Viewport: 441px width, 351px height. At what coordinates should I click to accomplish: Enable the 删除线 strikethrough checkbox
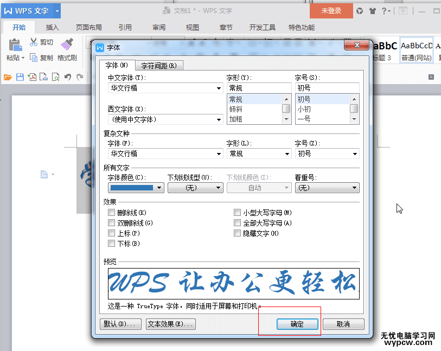(112, 213)
